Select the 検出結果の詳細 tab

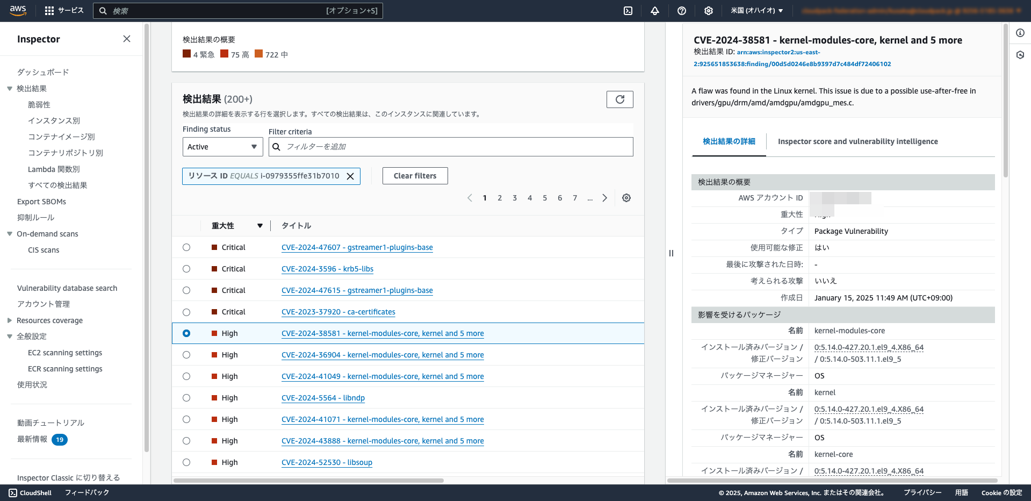pyautogui.click(x=729, y=141)
